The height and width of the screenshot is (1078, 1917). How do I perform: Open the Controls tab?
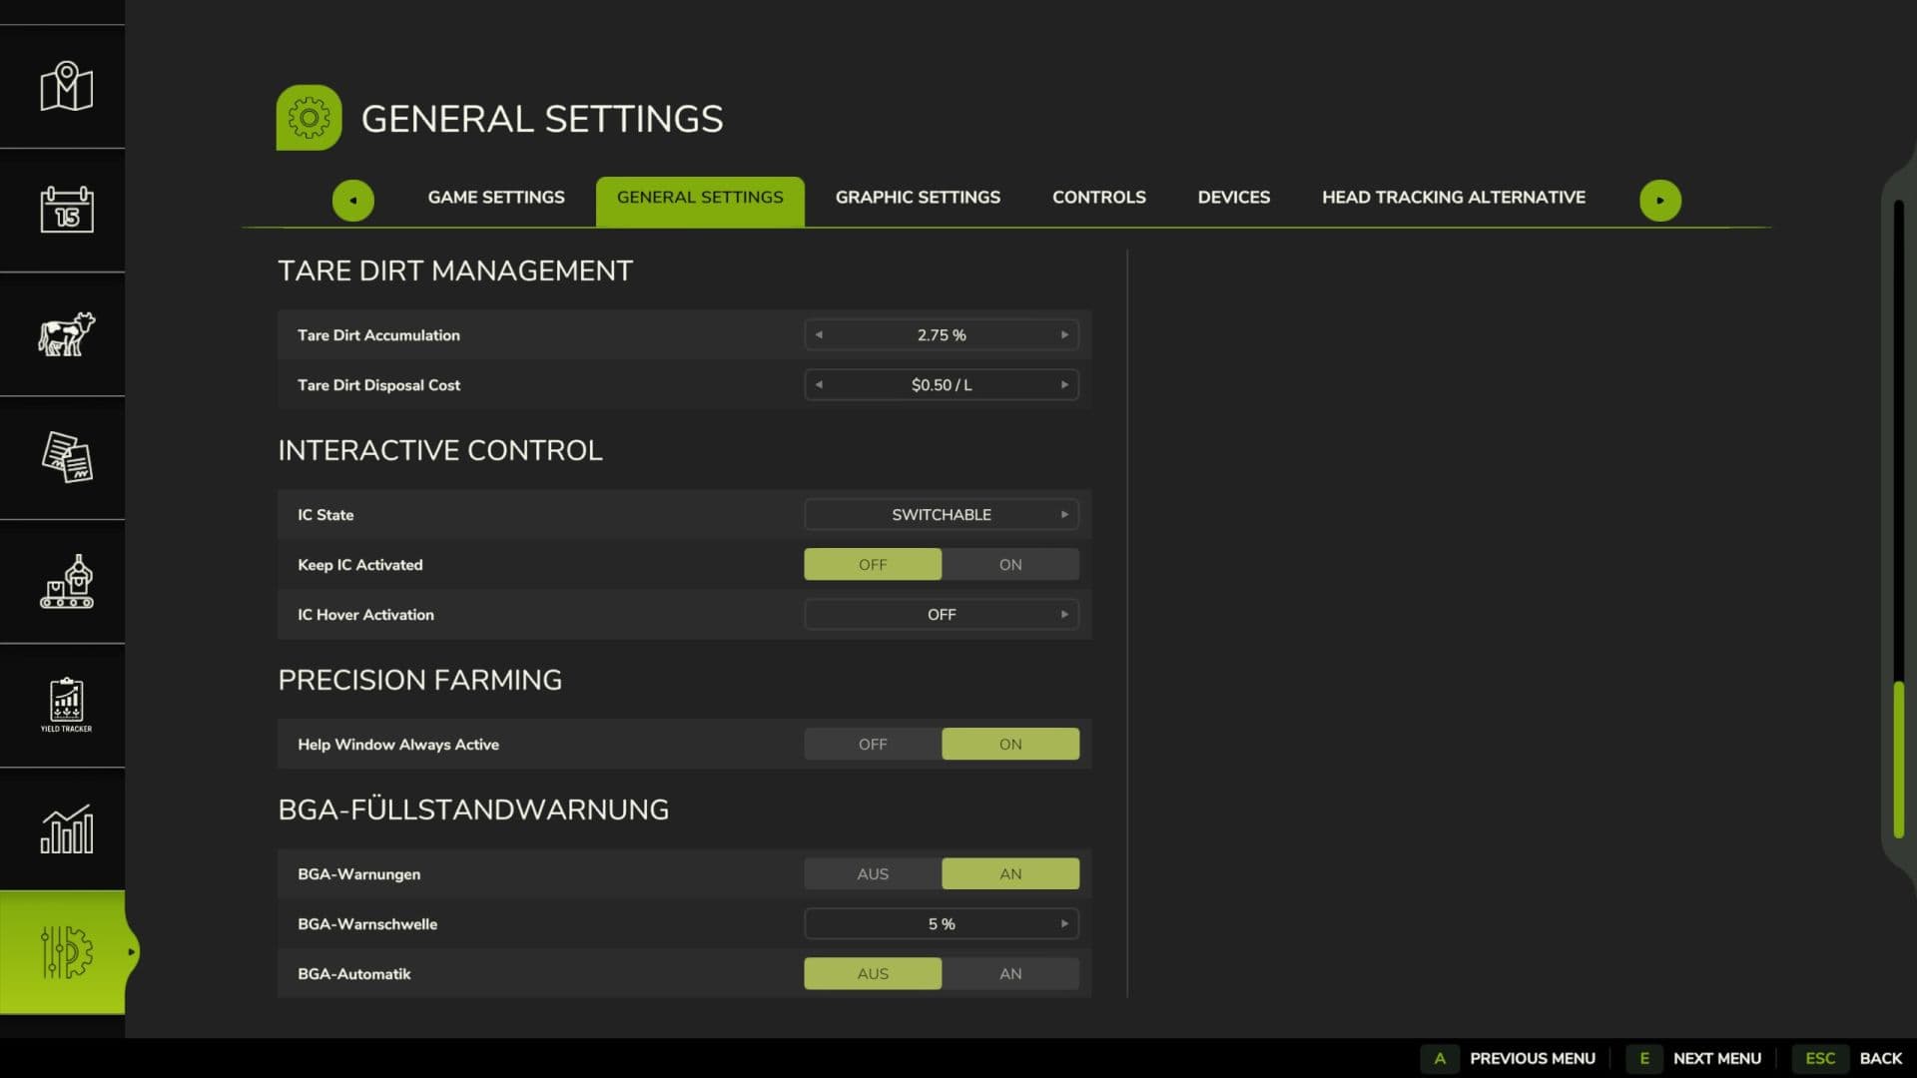tap(1098, 198)
